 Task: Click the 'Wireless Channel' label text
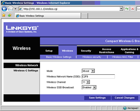[x=56, y=82]
